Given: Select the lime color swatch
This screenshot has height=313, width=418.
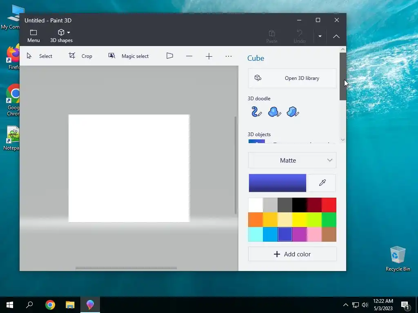Looking at the screenshot, I should coord(314,220).
